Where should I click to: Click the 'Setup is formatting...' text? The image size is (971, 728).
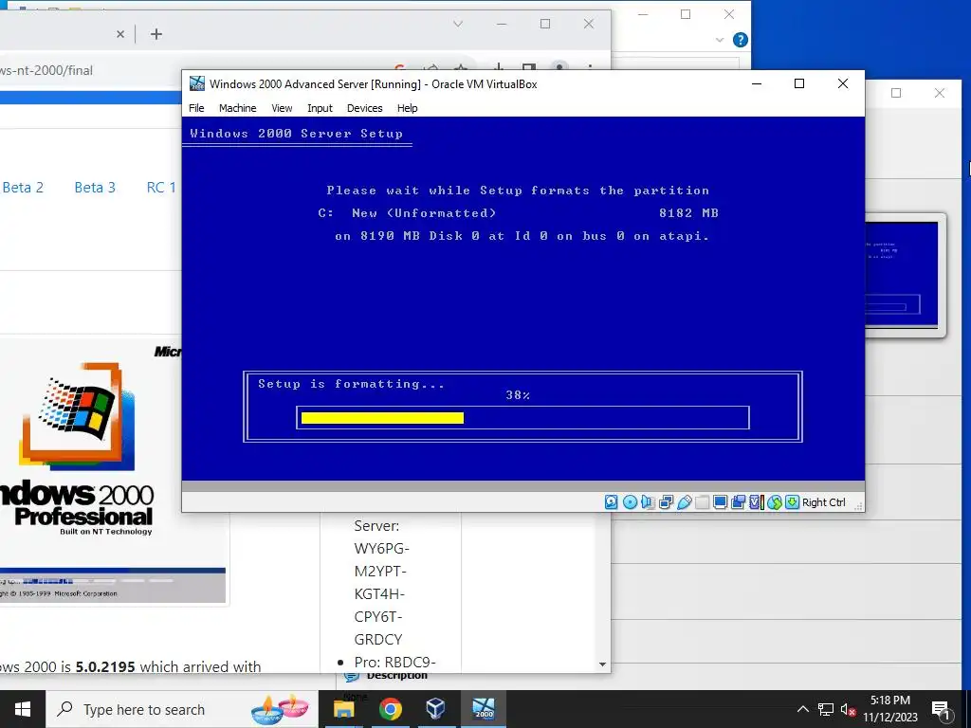pyautogui.click(x=351, y=384)
